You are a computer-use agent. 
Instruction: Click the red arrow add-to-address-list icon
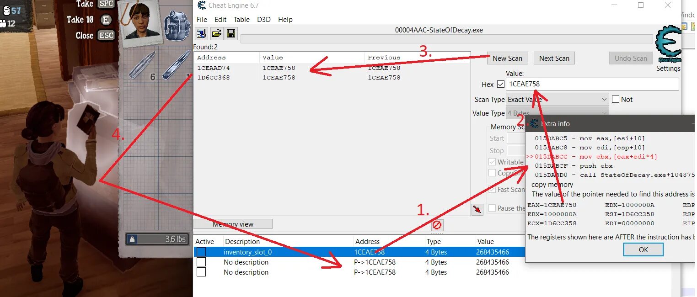(x=477, y=209)
